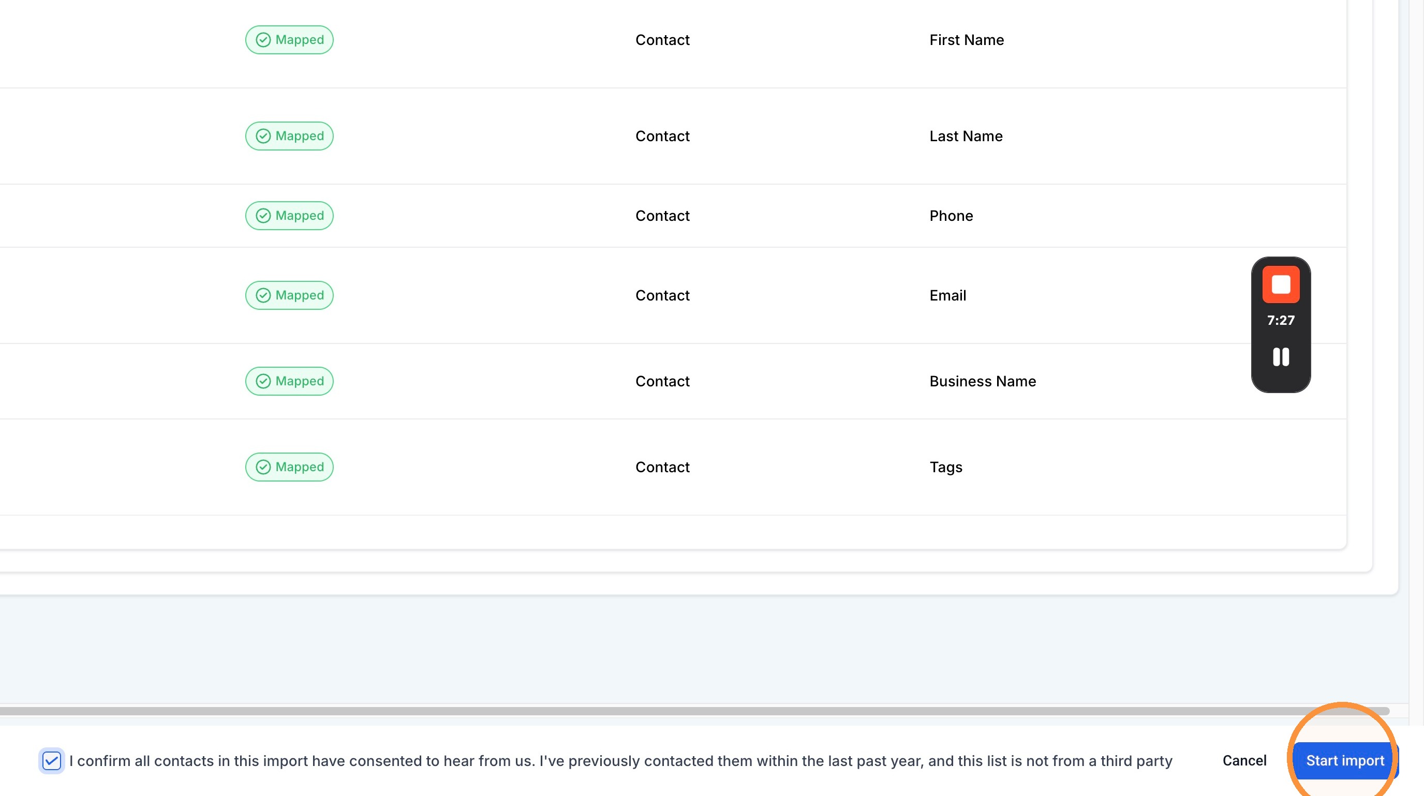Select the Business Name field cell
The width and height of the screenshot is (1424, 796).
[x=982, y=381]
